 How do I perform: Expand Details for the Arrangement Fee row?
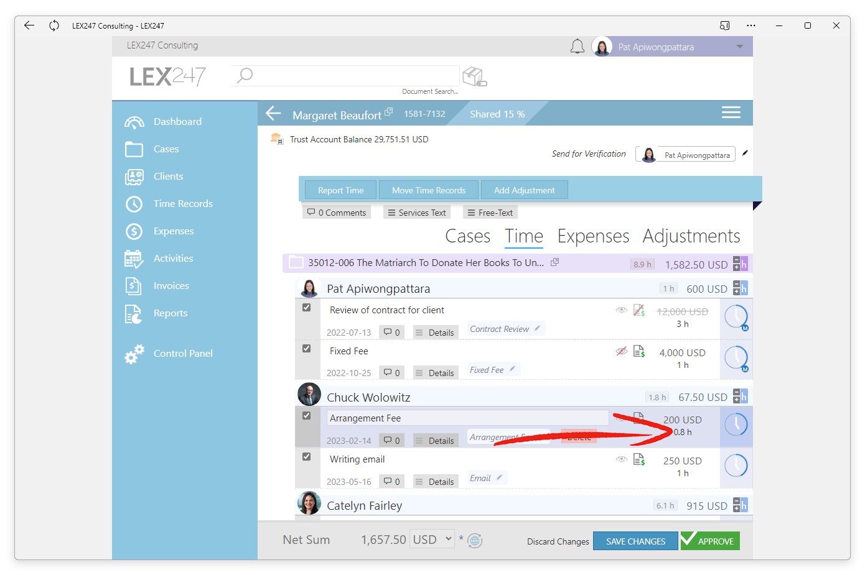435,441
